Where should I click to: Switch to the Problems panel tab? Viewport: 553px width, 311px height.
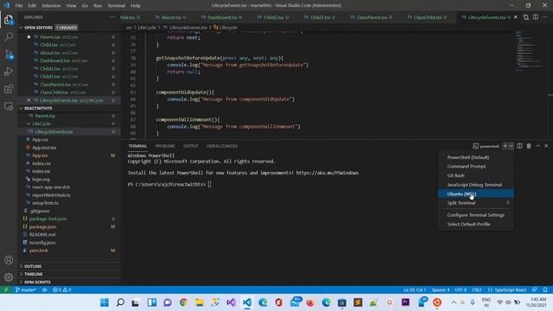coord(165,146)
